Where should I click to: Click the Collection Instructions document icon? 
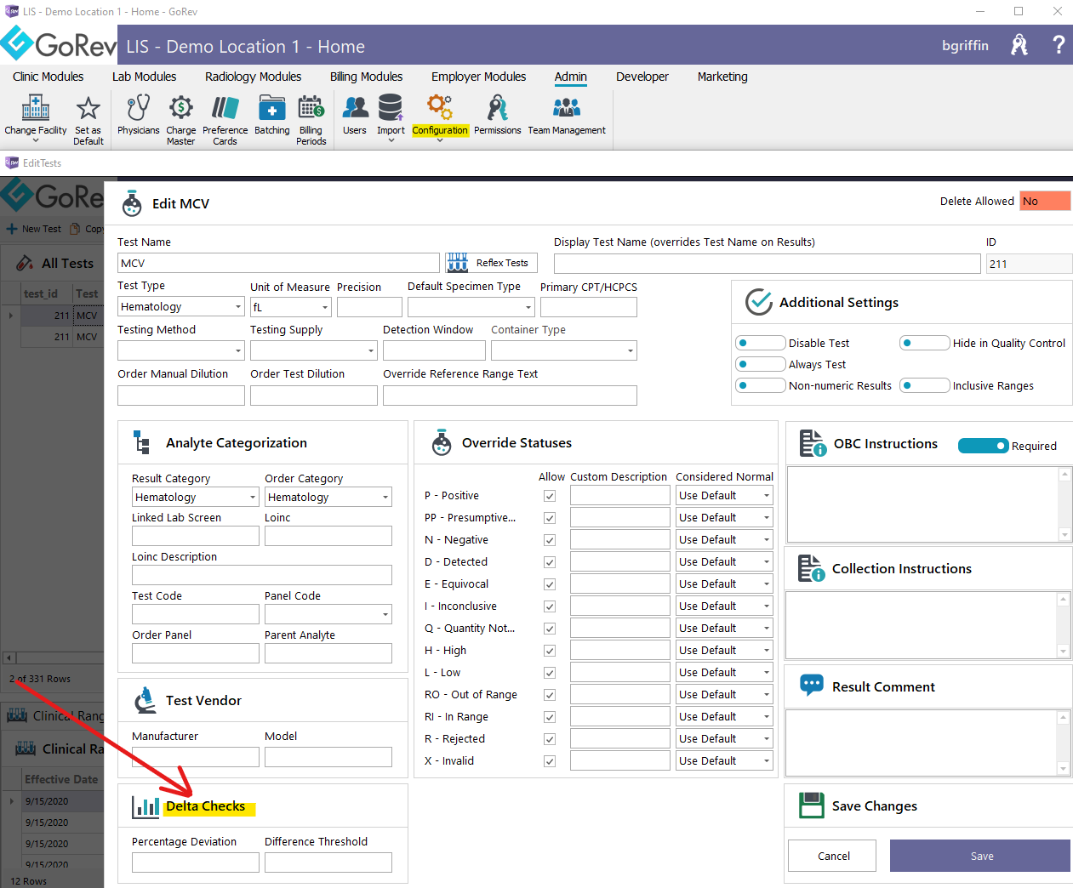pyautogui.click(x=812, y=568)
